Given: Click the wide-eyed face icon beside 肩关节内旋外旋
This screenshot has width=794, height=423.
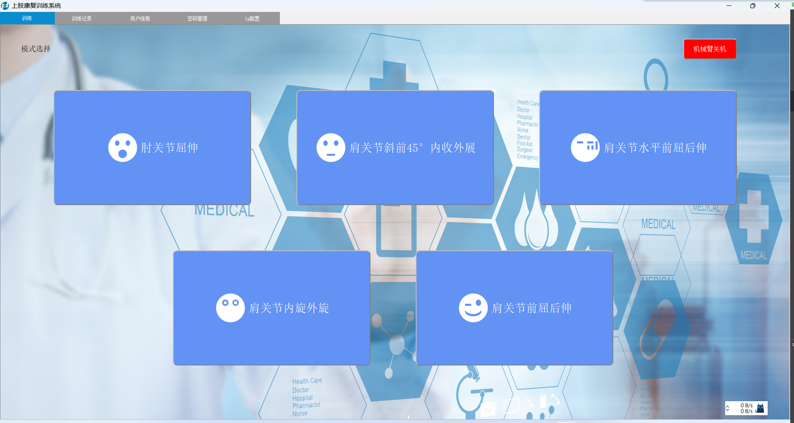Looking at the screenshot, I should point(230,308).
